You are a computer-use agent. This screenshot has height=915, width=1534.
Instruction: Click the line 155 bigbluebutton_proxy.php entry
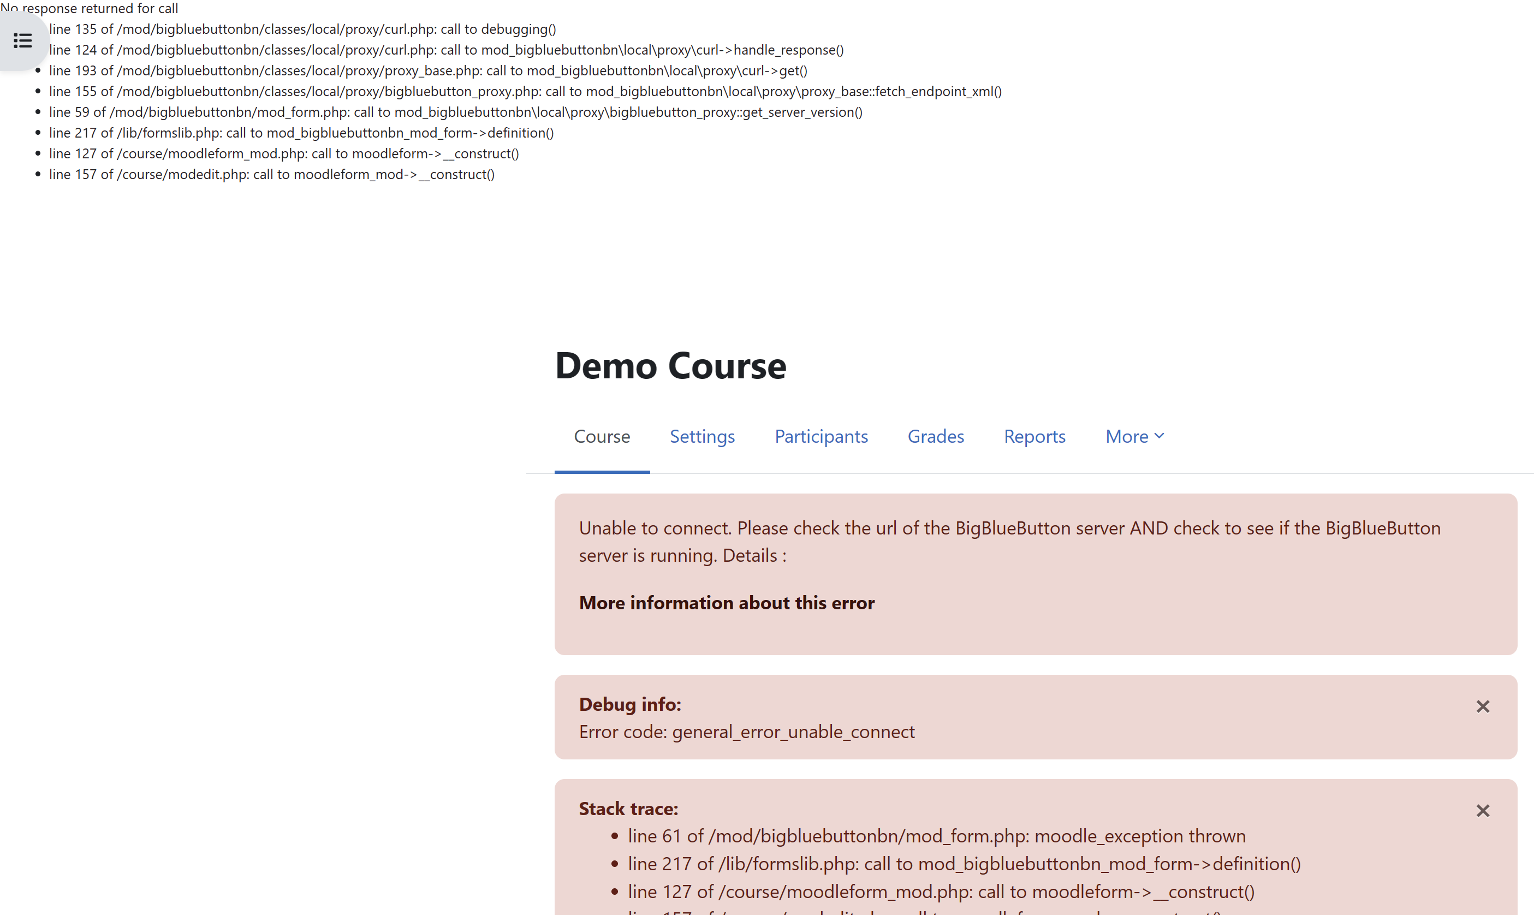pyautogui.click(x=525, y=91)
